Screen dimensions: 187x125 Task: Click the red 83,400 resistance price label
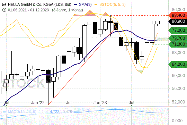click(x=178, y=15)
